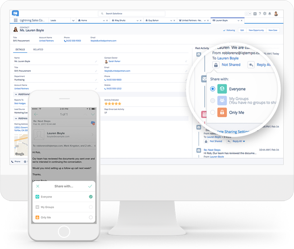This screenshot has height=249, width=294.
Task: Open the Guy Bohan tab dropdown chevron
Action: [x=171, y=20]
